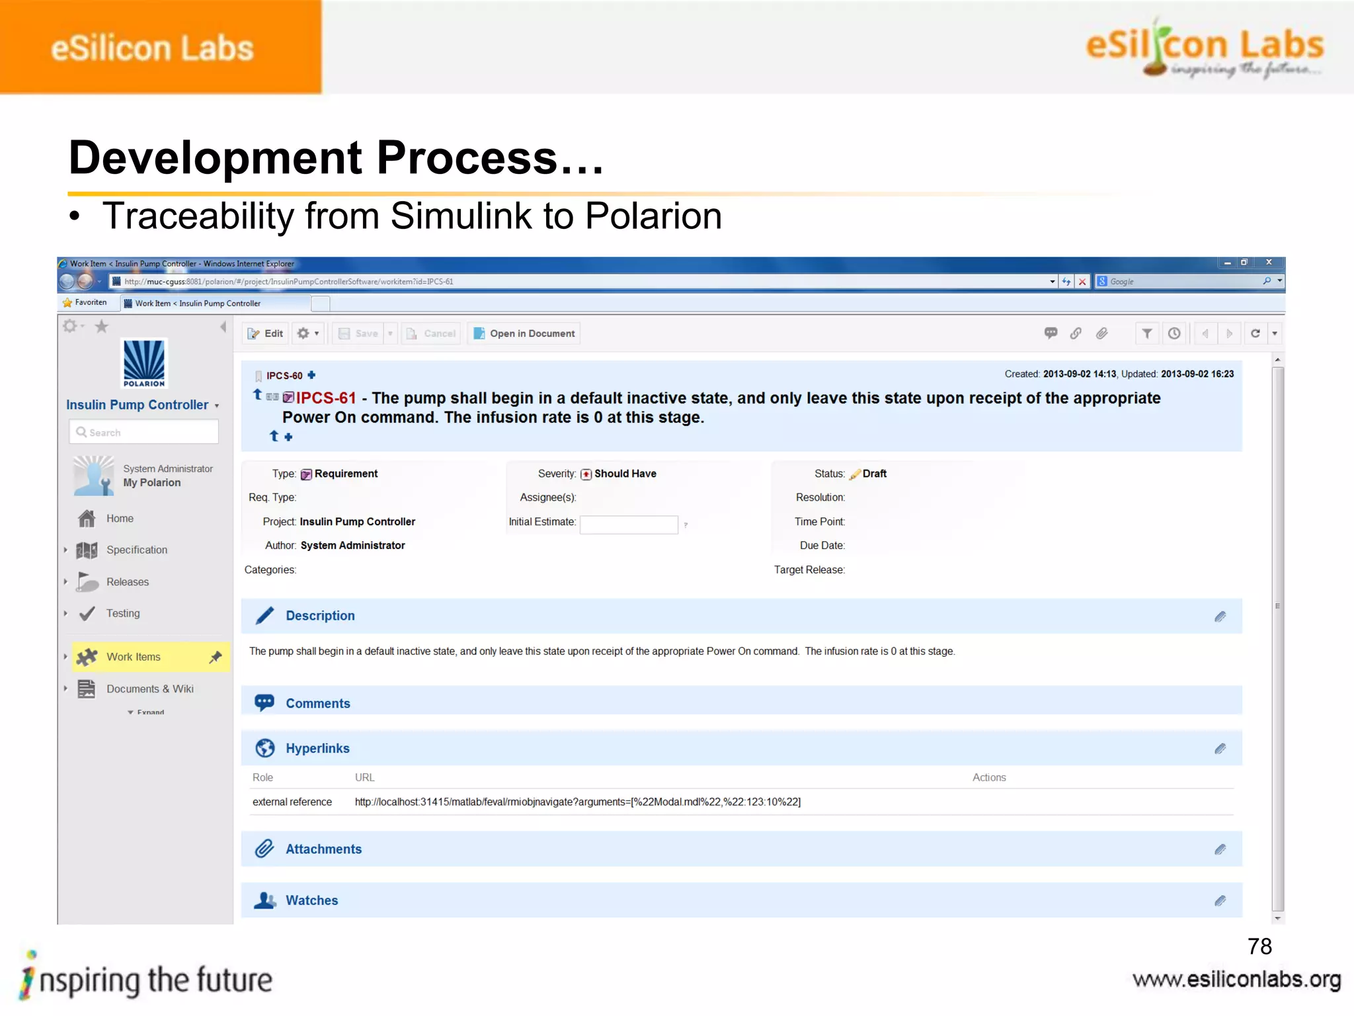The image size is (1354, 1016).
Task: Open the Save dropdown arrow
Action: pyautogui.click(x=390, y=333)
